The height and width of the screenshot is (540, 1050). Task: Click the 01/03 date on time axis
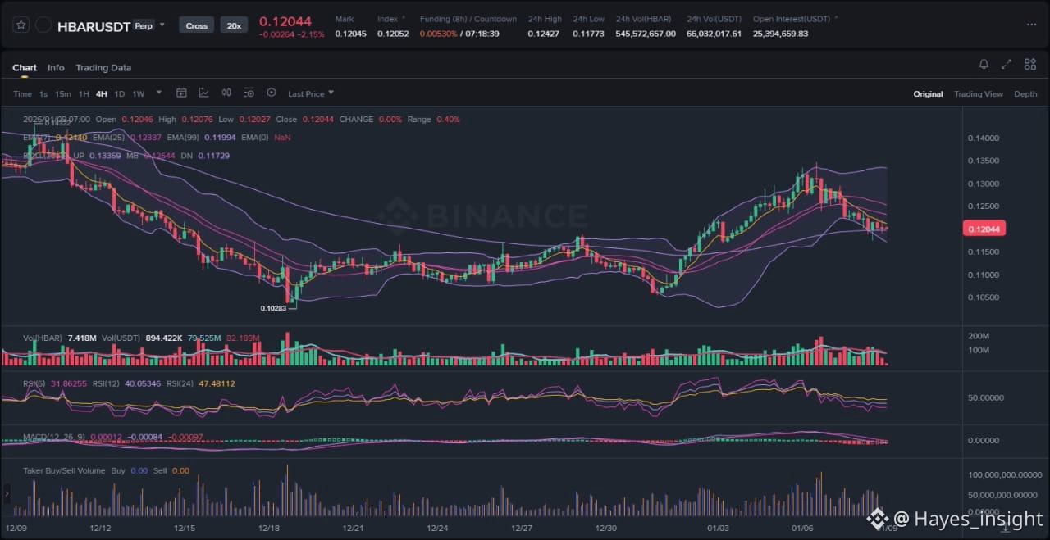(x=718, y=529)
